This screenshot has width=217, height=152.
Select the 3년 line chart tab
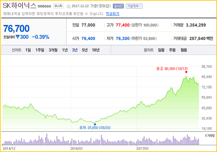tap(75, 50)
